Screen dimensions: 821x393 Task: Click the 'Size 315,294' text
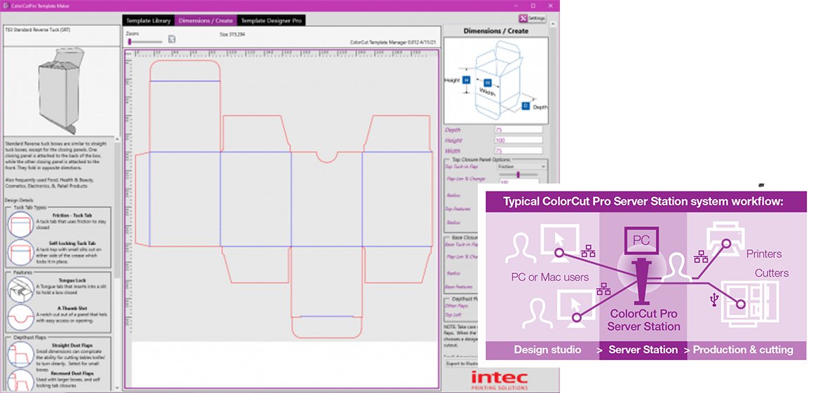(232, 34)
